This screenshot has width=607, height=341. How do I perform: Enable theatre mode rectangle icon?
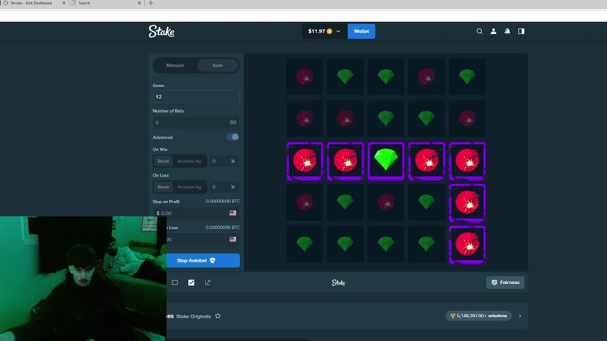click(175, 283)
